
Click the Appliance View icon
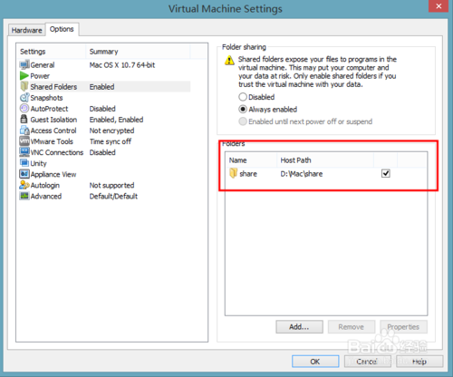[24, 174]
